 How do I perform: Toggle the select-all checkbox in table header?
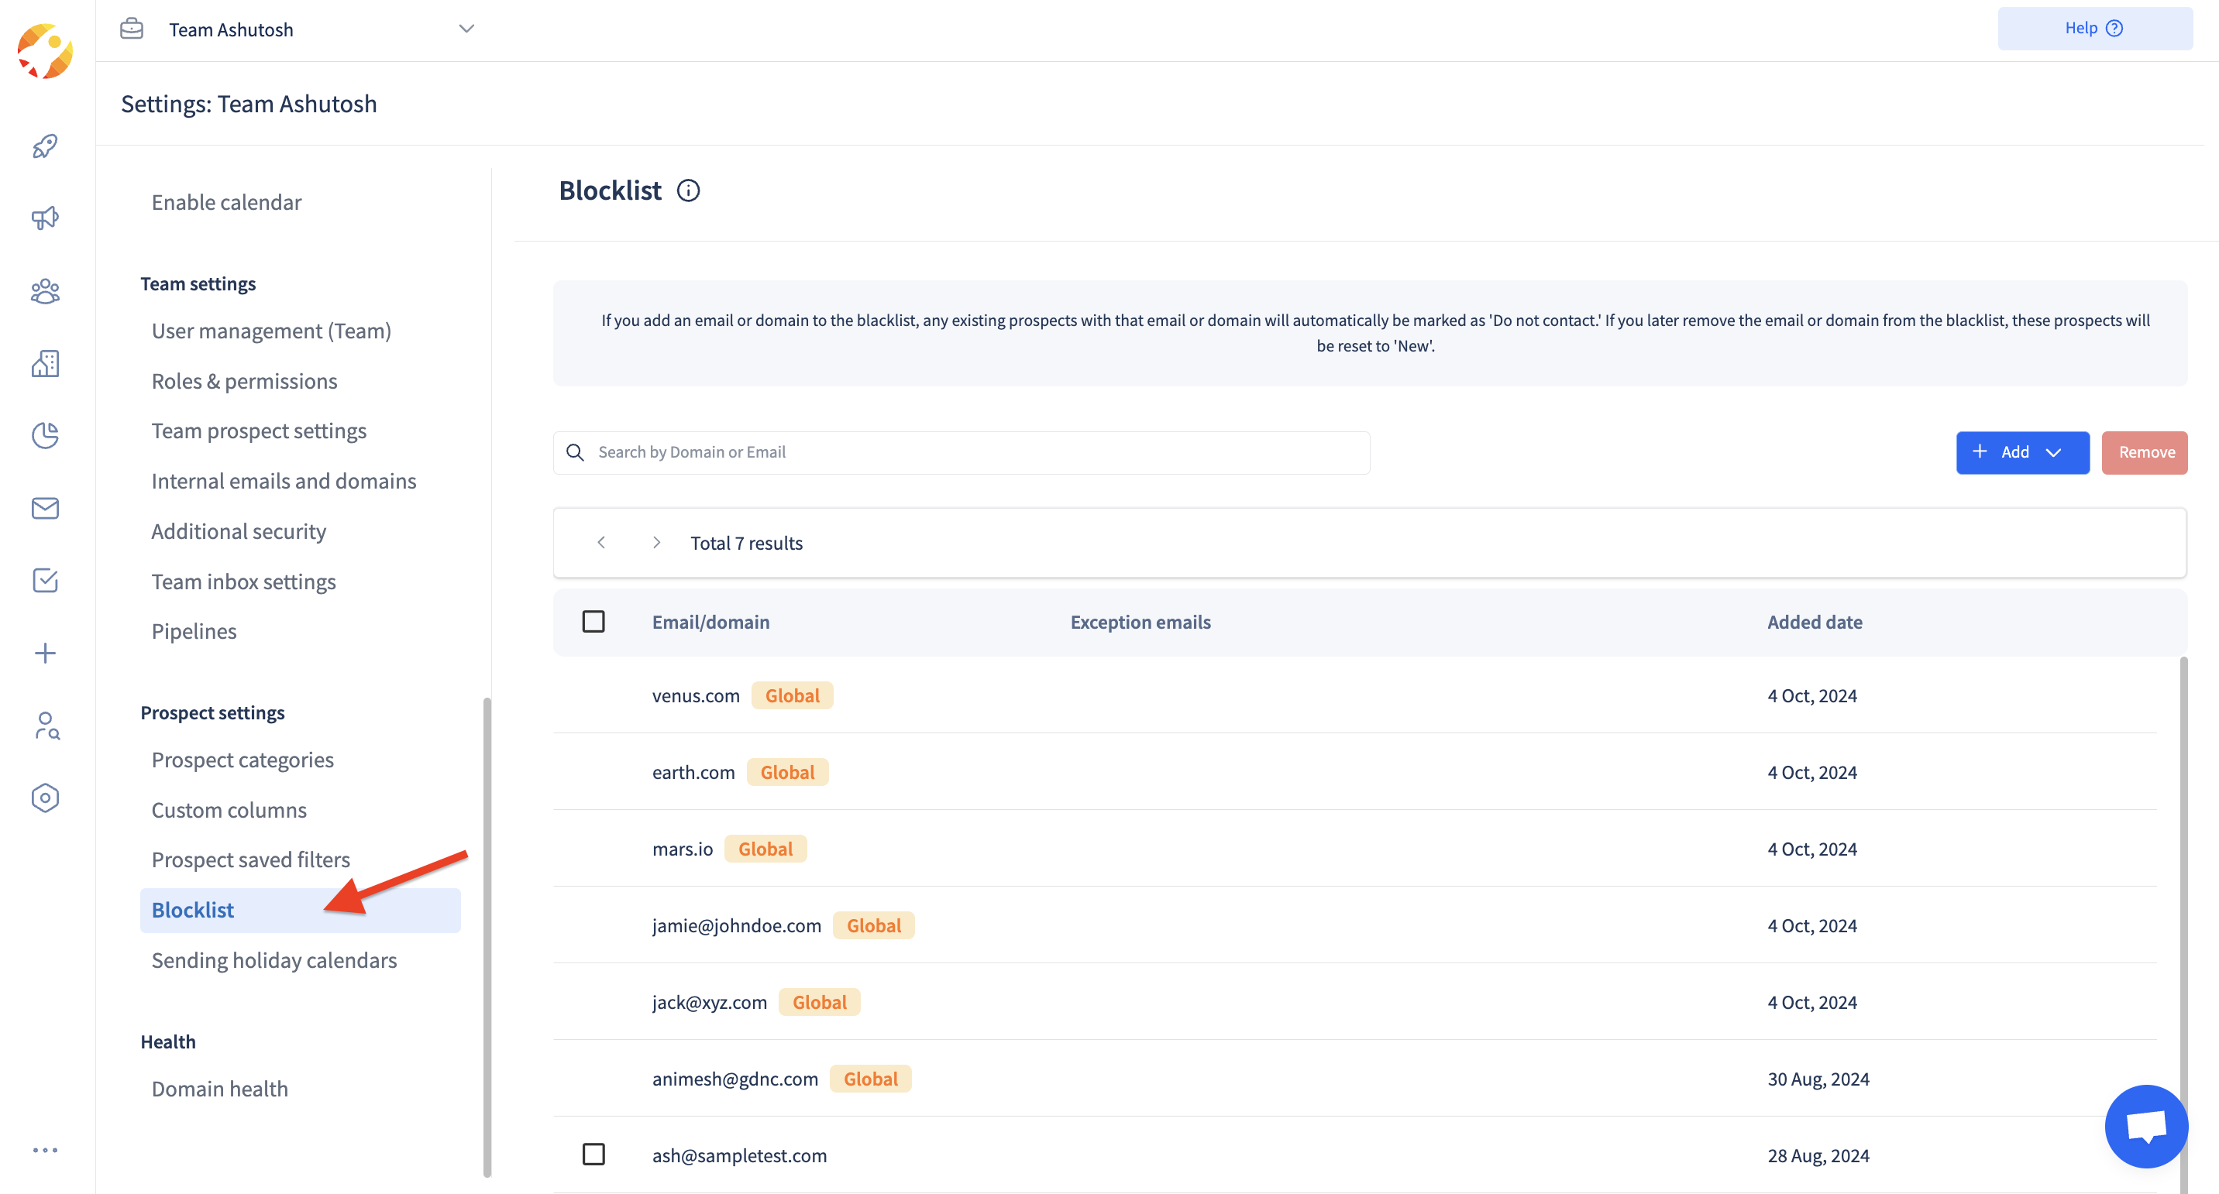coord(593,622)
